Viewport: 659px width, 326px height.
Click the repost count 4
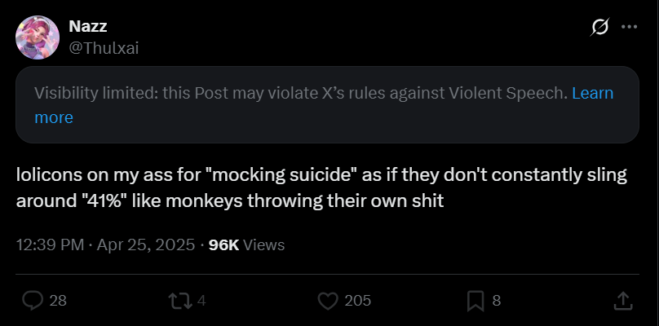[x=201, y=301]
